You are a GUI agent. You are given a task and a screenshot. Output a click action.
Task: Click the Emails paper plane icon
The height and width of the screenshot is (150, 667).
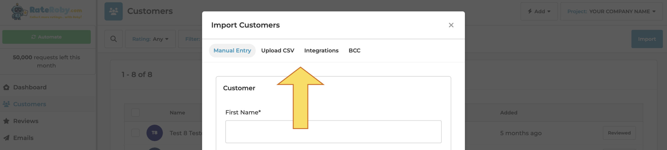point(7,138)
